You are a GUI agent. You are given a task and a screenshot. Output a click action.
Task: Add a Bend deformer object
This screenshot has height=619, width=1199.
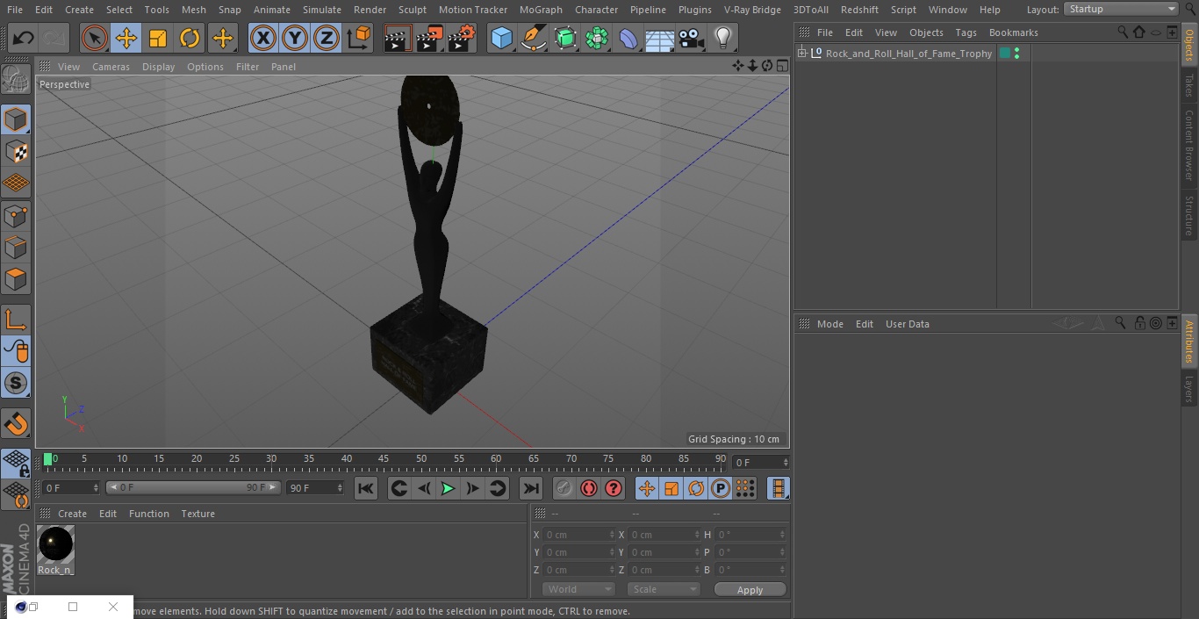pos(628,38)
